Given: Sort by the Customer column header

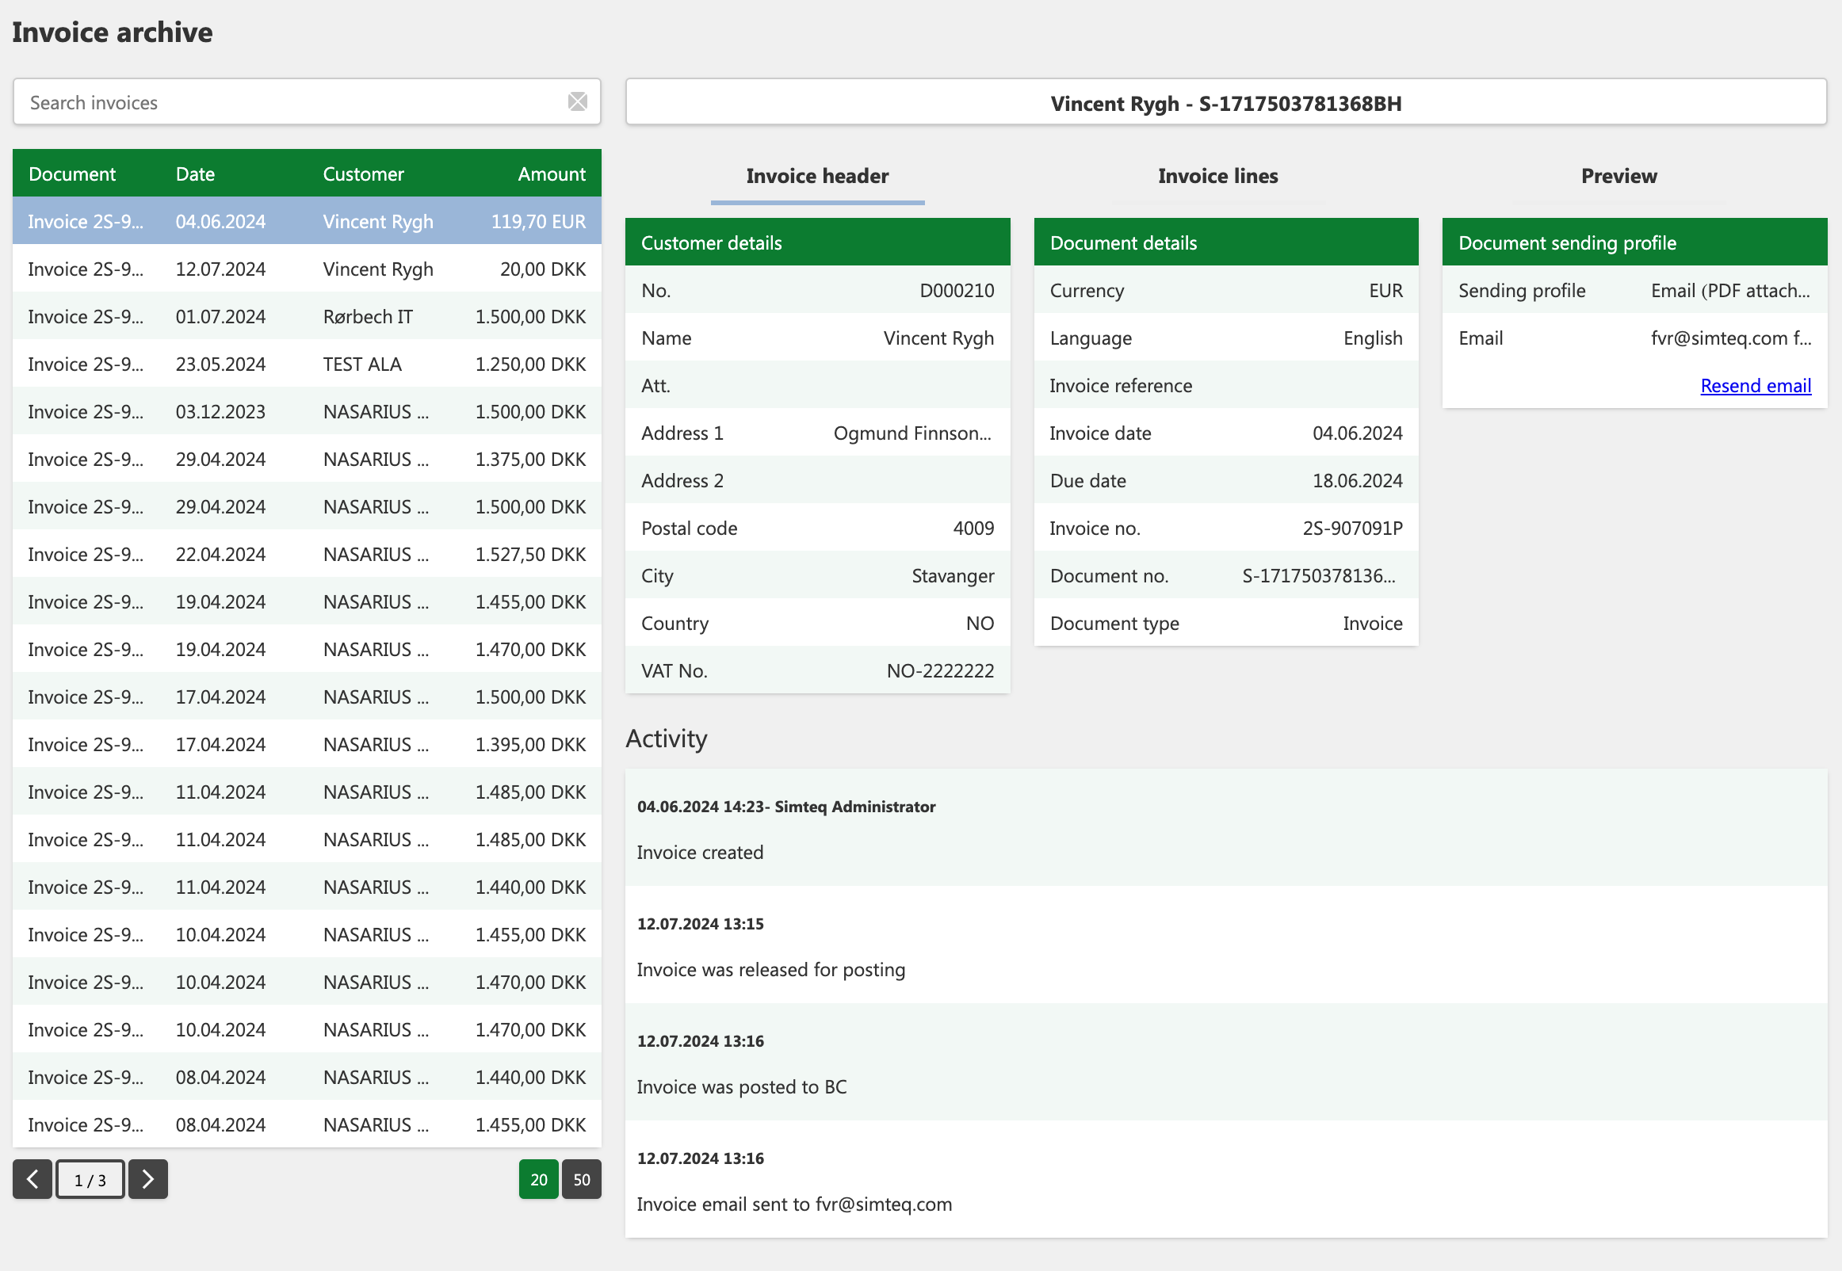Looking at the screenshot, I should (363, 174).
